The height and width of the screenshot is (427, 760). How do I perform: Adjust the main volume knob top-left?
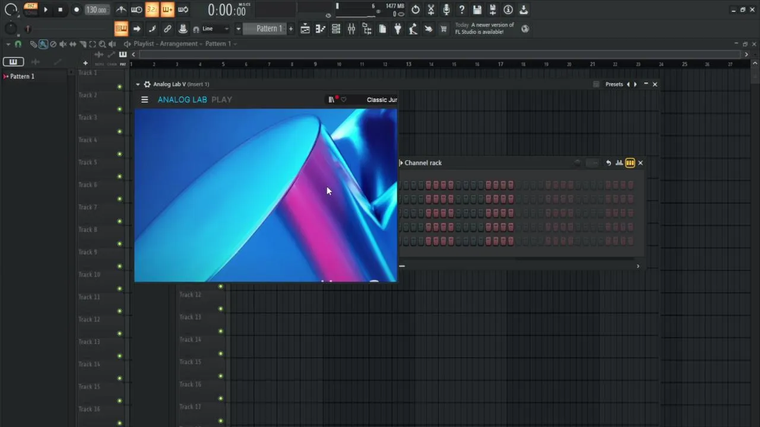11,9
